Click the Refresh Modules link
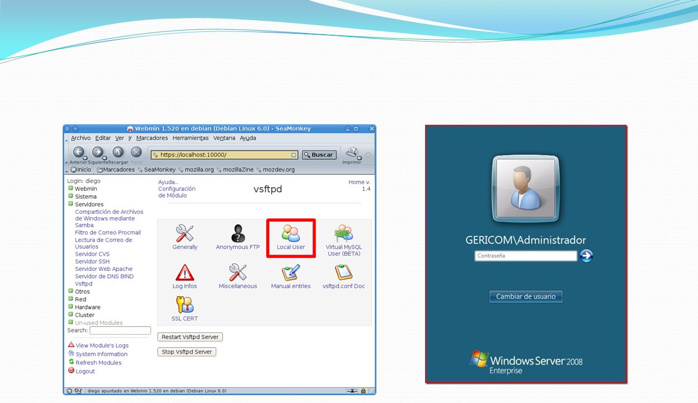This screenshot has height=403, width=698. 98,363
